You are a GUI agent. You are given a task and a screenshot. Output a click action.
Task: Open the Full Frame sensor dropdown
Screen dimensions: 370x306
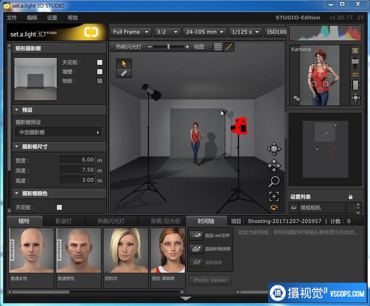point(131,32)
